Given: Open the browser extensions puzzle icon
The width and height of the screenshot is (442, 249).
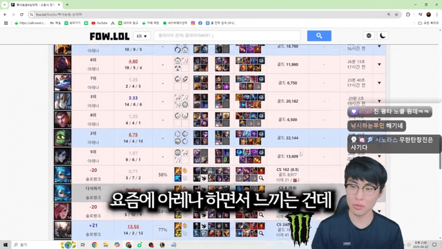Looking at the screenshot, I should 408,15.
